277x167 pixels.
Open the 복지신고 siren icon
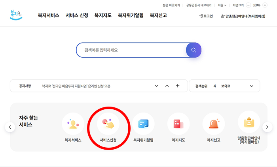(x=214, y=124)
